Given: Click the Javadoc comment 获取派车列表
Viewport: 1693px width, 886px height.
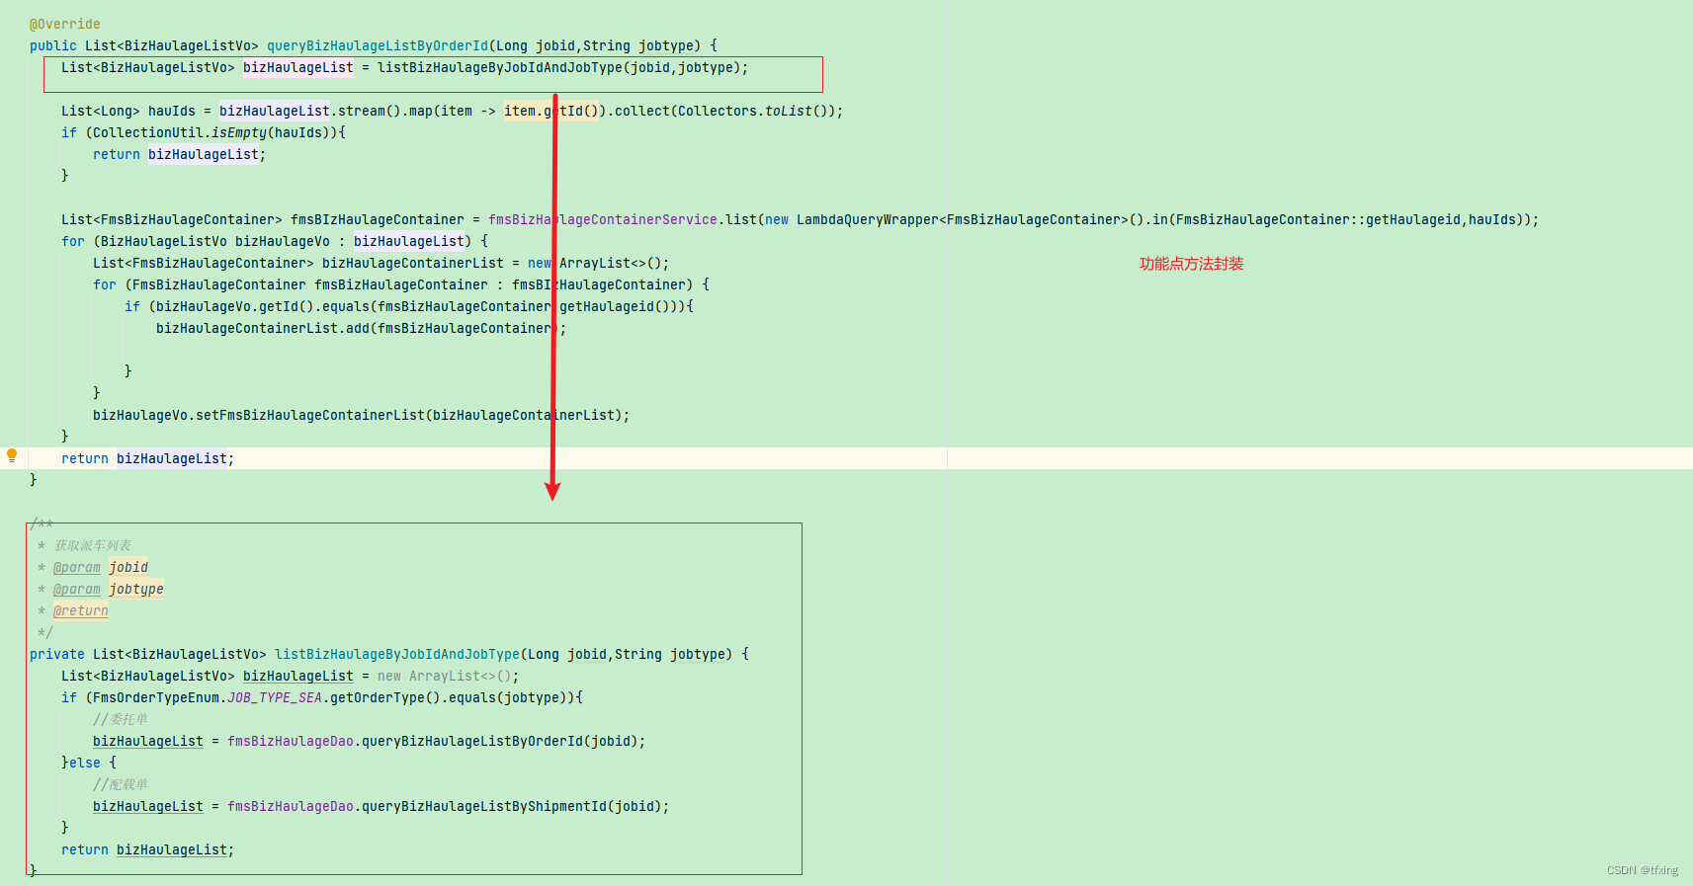Looking at the screenshot, I should [93, 545].
